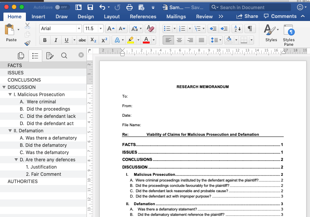
Task: Decrease font size with small A icon
Action: (x=122, y=29)
